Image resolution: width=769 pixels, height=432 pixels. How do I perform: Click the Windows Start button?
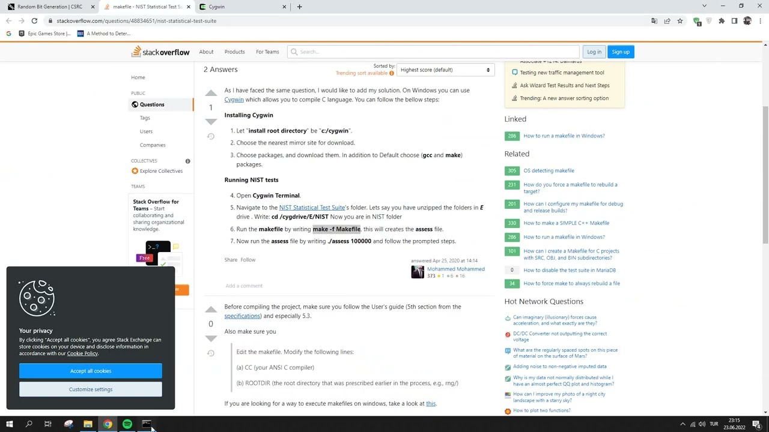pyautogui.click(x=10, y=424)
